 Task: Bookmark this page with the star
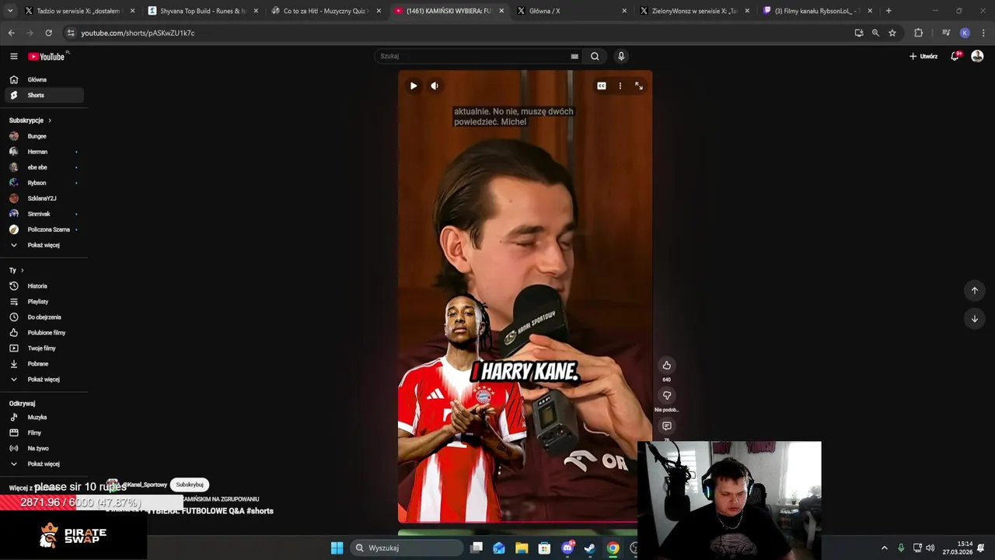[x=892, y=33]
